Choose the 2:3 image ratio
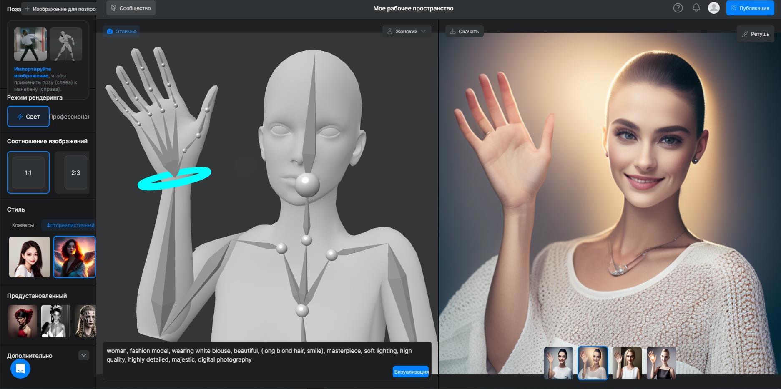 coord(75,172)
